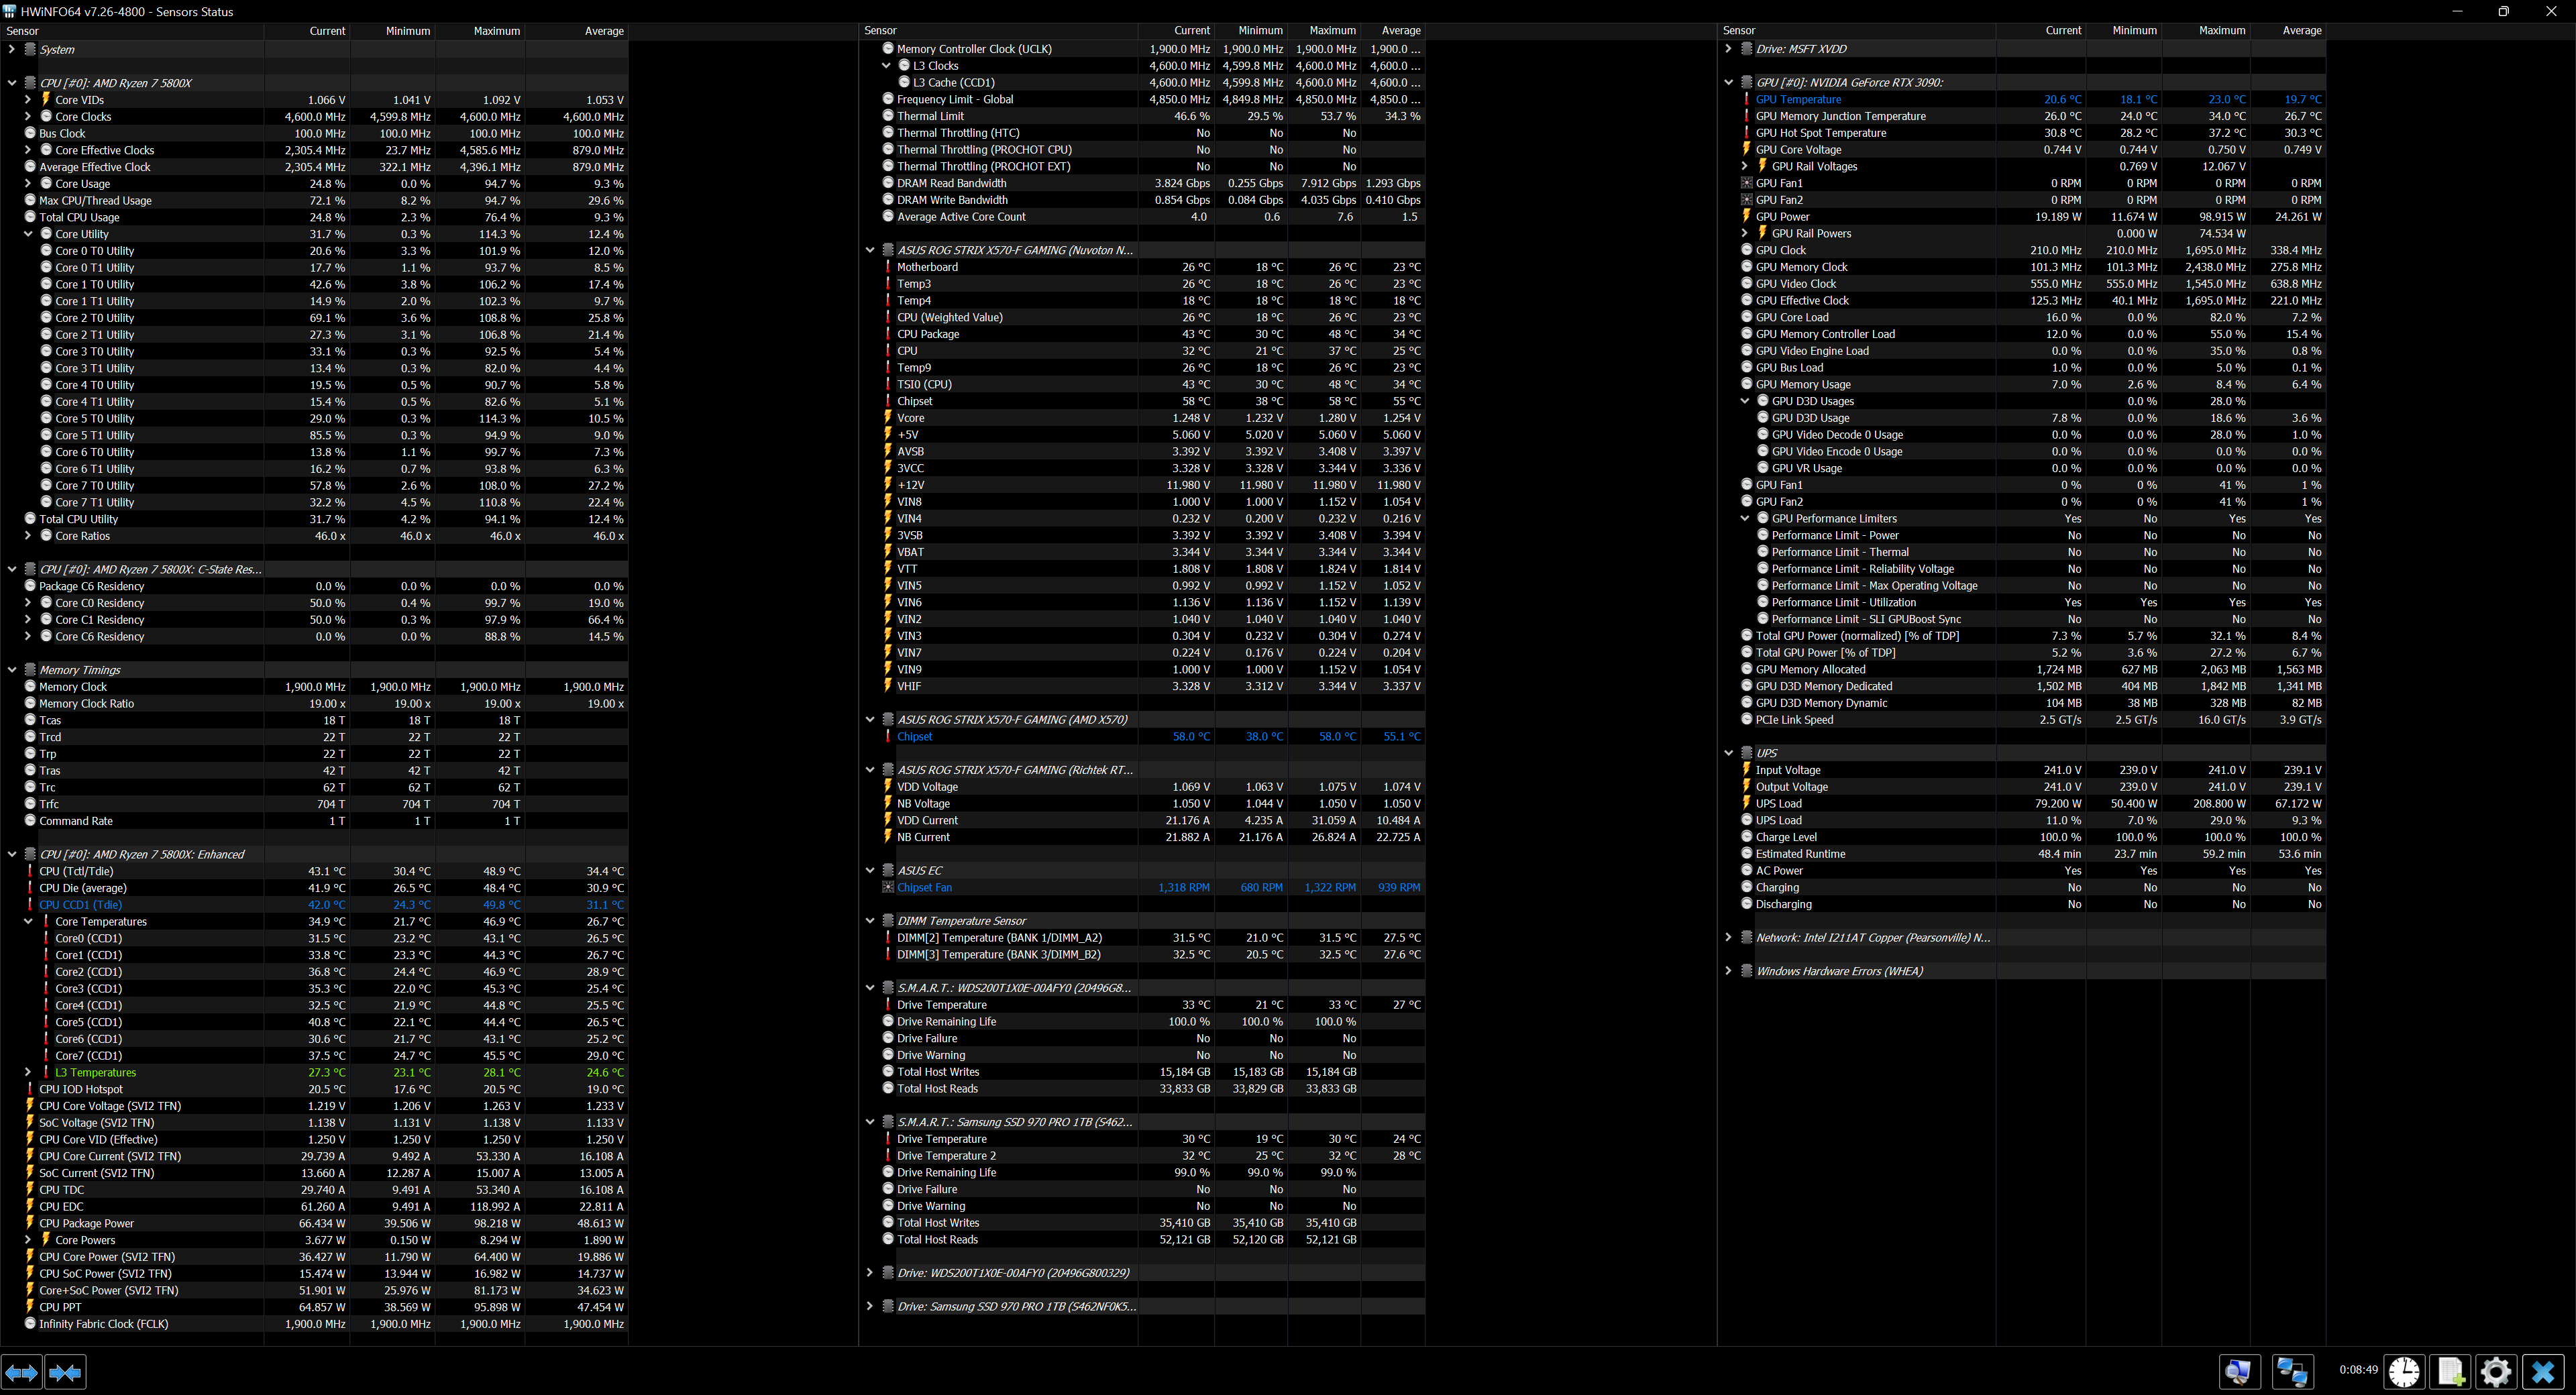Expand Windows Hardware Errors (WHEA) group
Viewport: 2576px width, 1395px height.
pyautogui.click(x=1728, y=970)
